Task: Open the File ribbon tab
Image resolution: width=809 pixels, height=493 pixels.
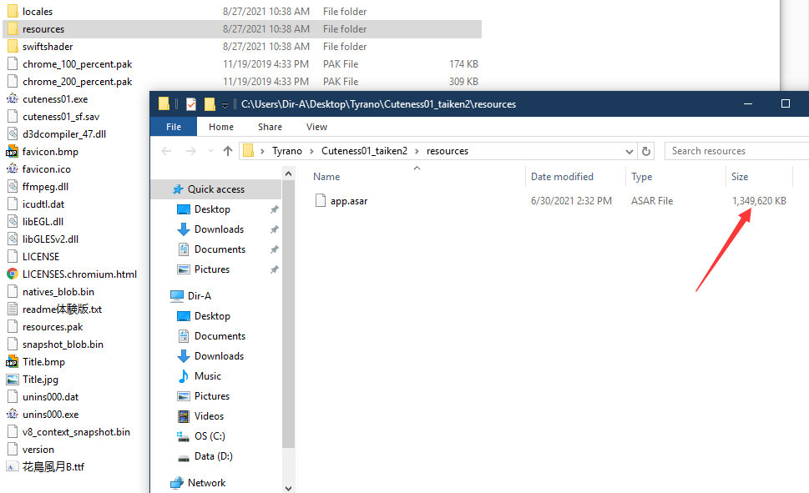Action: pyautogui.click(x=174, y=127)
